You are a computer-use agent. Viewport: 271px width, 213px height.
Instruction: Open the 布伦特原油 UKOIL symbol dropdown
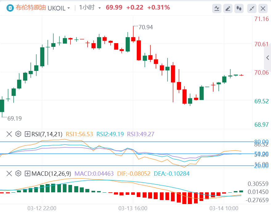click(43, 8)
